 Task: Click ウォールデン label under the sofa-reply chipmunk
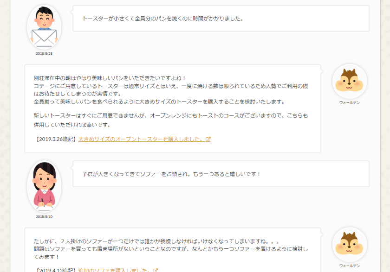(x=350, y=266)
